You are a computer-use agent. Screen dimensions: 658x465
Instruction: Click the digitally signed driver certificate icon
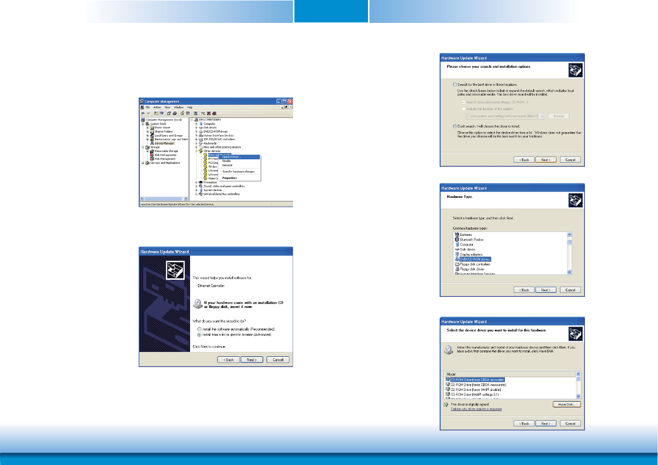click(446, 405)
